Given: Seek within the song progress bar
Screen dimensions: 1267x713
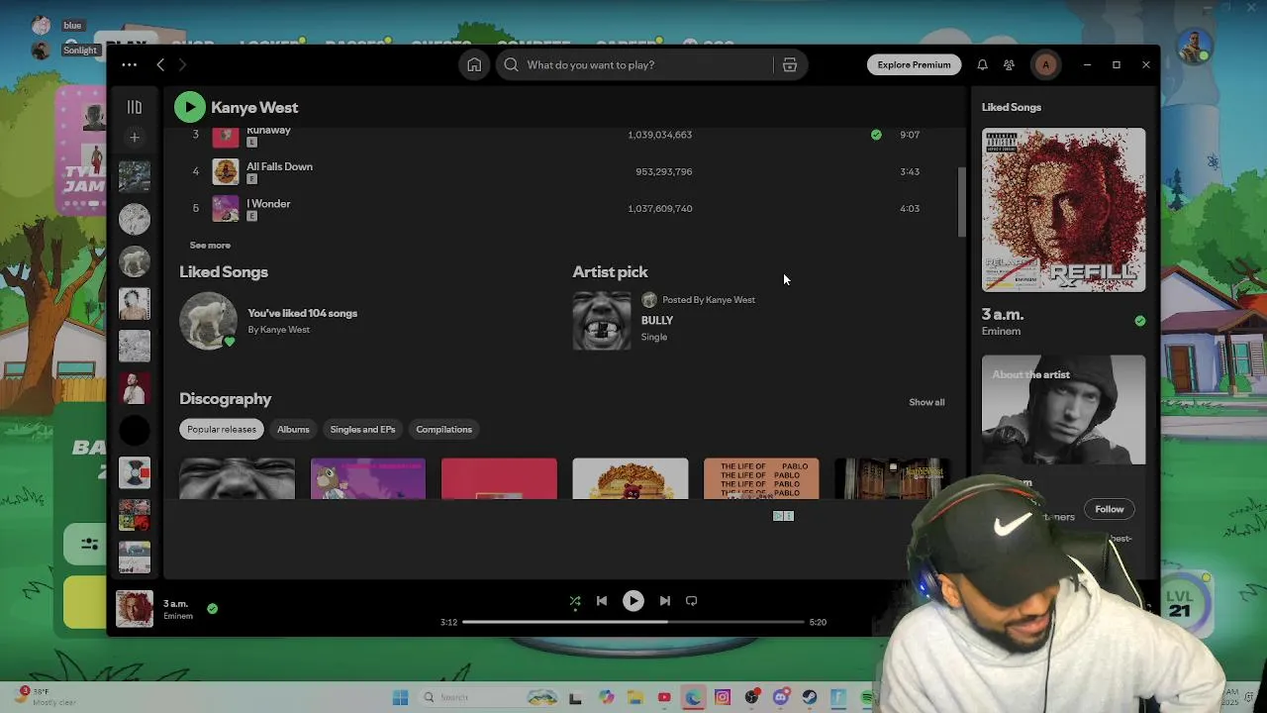Looking at the screenshot, I should (633, 622).
